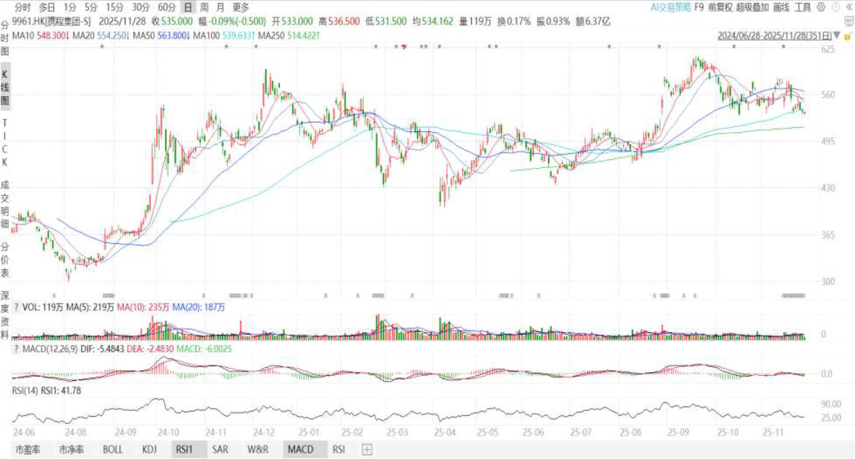Click the question mark beside VOL indicator
The height and width of the screenshot is (459, 855).
16,308
